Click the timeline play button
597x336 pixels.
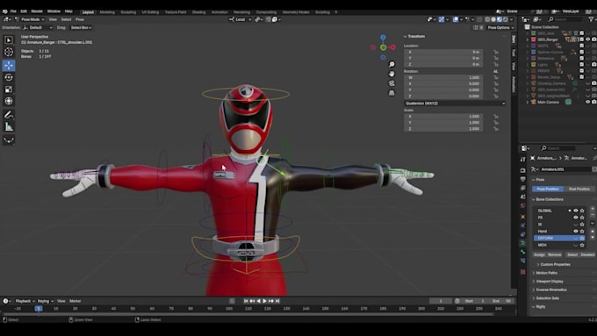[x=264, y=301]
